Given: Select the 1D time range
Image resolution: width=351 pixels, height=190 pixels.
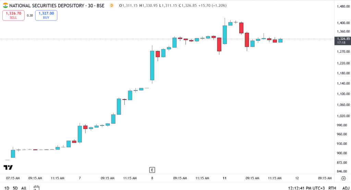Looking at the screenshot, I should pos(6,188).
